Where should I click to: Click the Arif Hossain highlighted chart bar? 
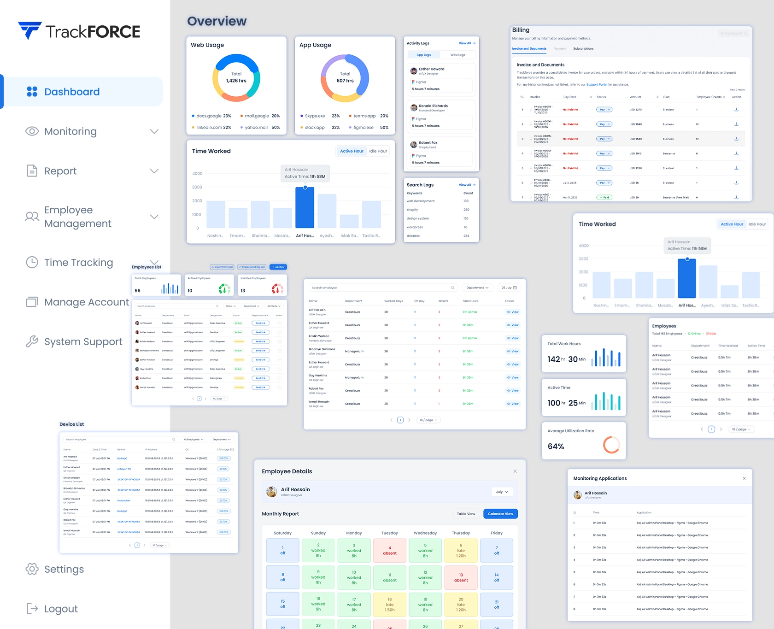[x=305, y=207]
